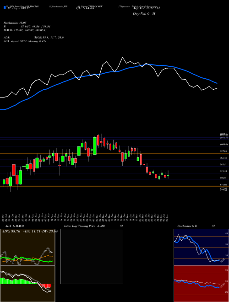Screen dimensions: 229x302
Task: Select the 'CL: 914.35' closing price text
Action: click(x=85, y=9)
